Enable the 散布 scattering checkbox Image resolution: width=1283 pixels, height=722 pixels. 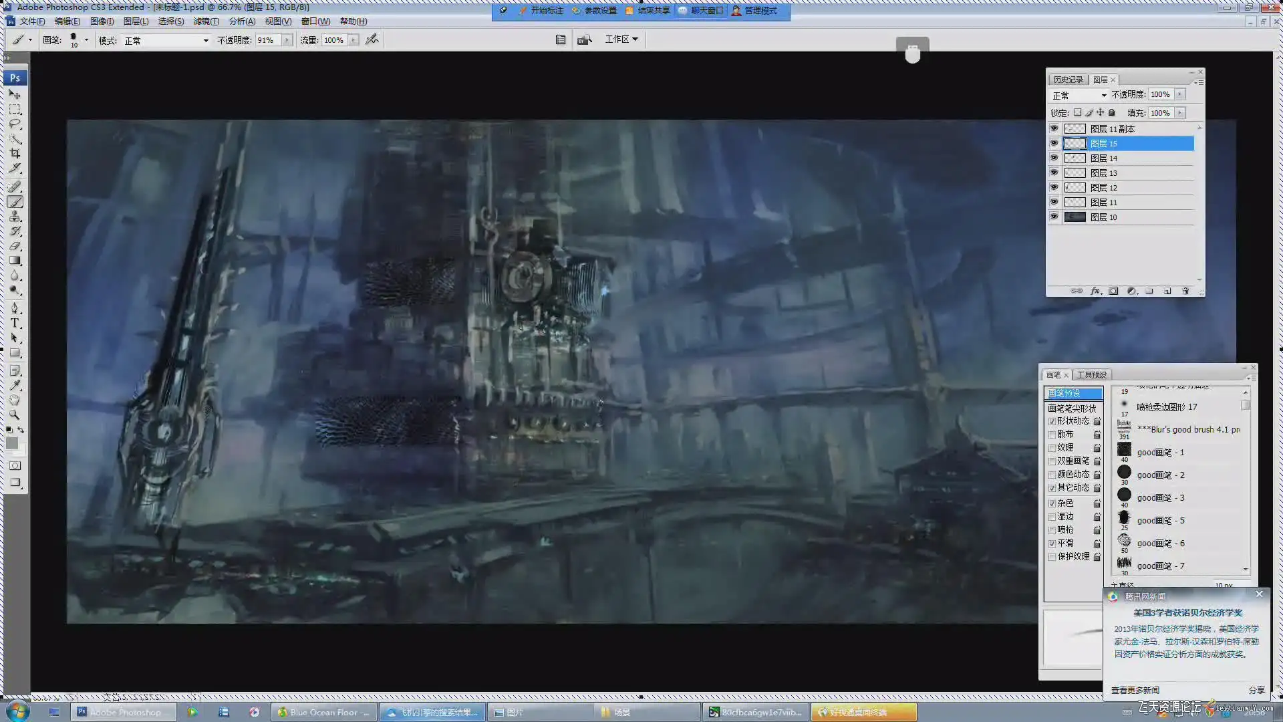[1052, 435]
